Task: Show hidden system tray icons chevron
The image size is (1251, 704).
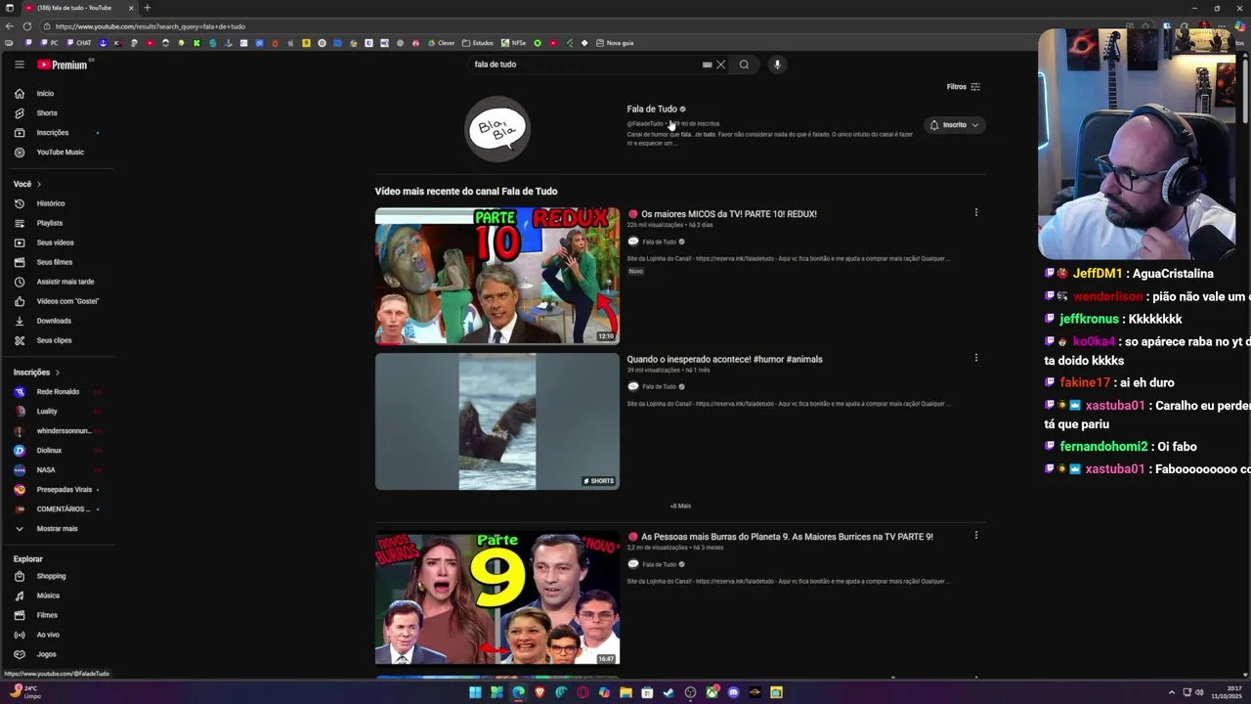Action: pyautogui.click(x=1172, y=692)
